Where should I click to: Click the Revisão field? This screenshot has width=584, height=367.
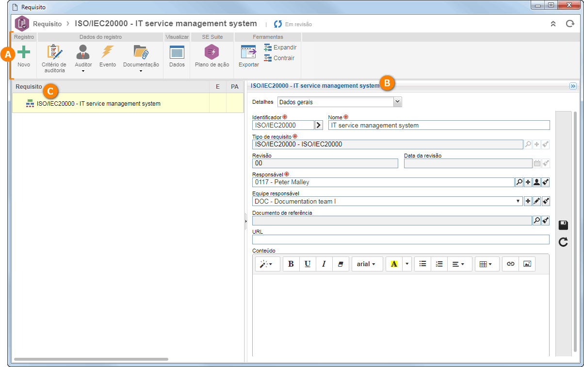pos(325,163)
